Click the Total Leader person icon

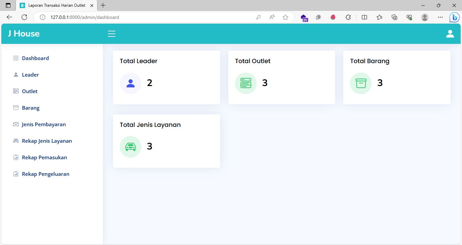pos(131,83)
